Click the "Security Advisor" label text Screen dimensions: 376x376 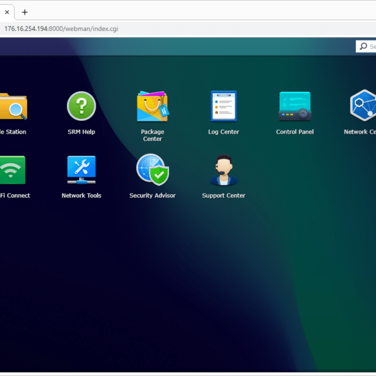tap(152, 195)
